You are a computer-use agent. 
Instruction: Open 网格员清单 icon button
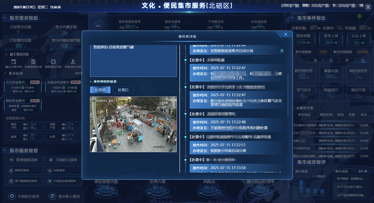(24, 170)
